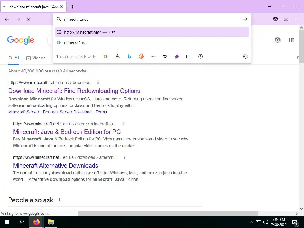Screen dimensions: 304x228
Task: Open the volume tray icon
Action: (266, 222)
